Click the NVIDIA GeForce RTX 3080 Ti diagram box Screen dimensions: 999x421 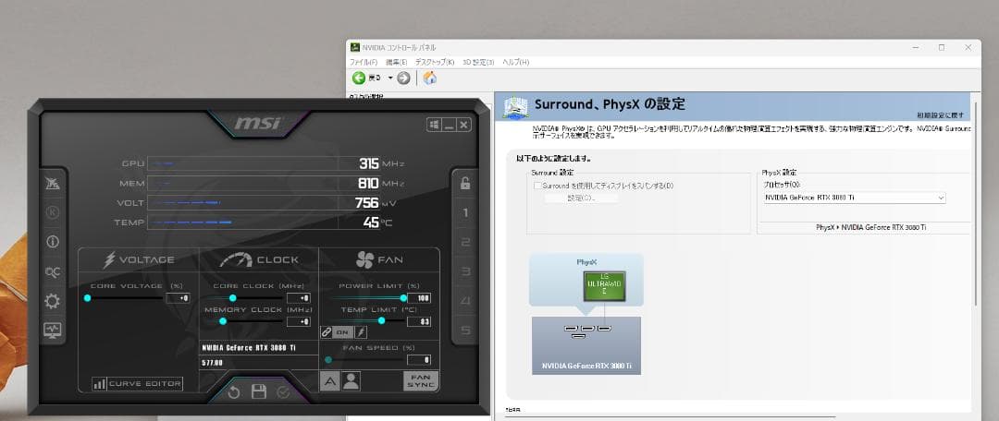pos(586,346)
